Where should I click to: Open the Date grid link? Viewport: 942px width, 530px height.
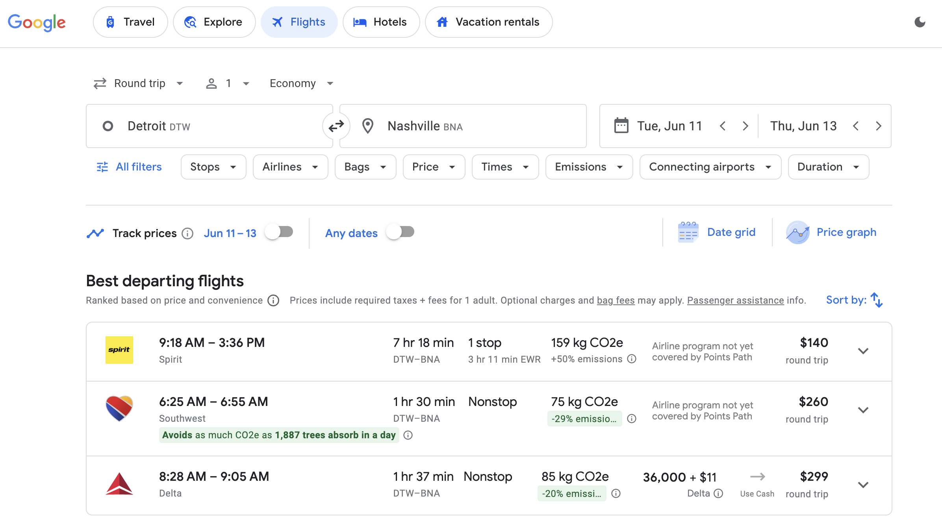click(x=731, y=232)
